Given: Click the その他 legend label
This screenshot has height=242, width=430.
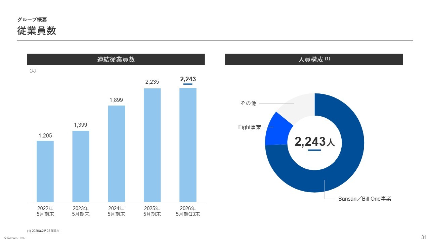Looking at the screenshot, I should (x=248, y=103).
